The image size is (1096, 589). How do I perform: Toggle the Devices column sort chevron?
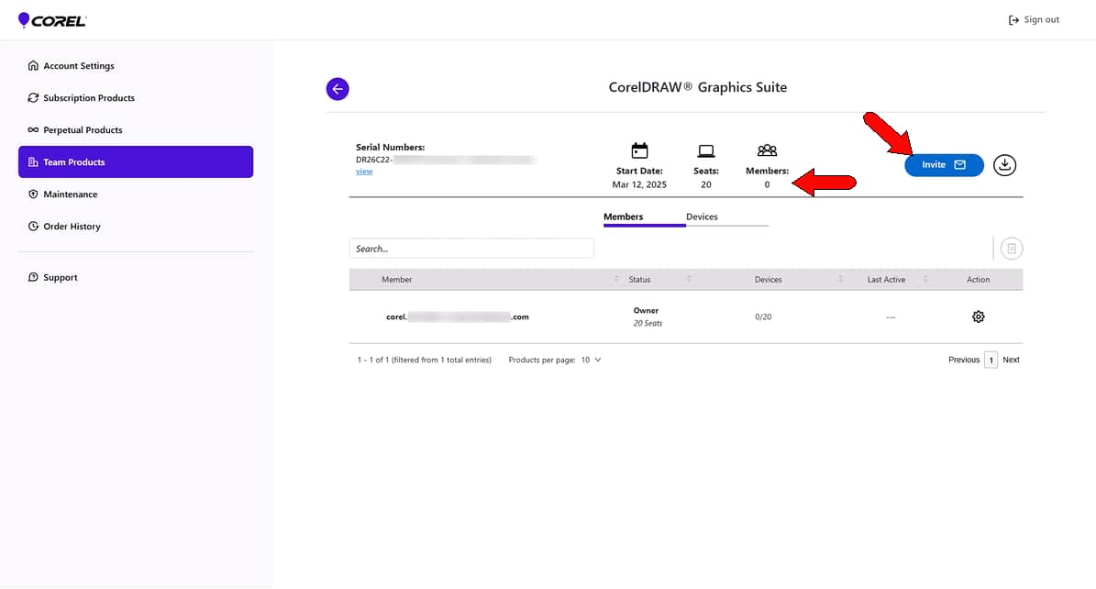point(839,279)
